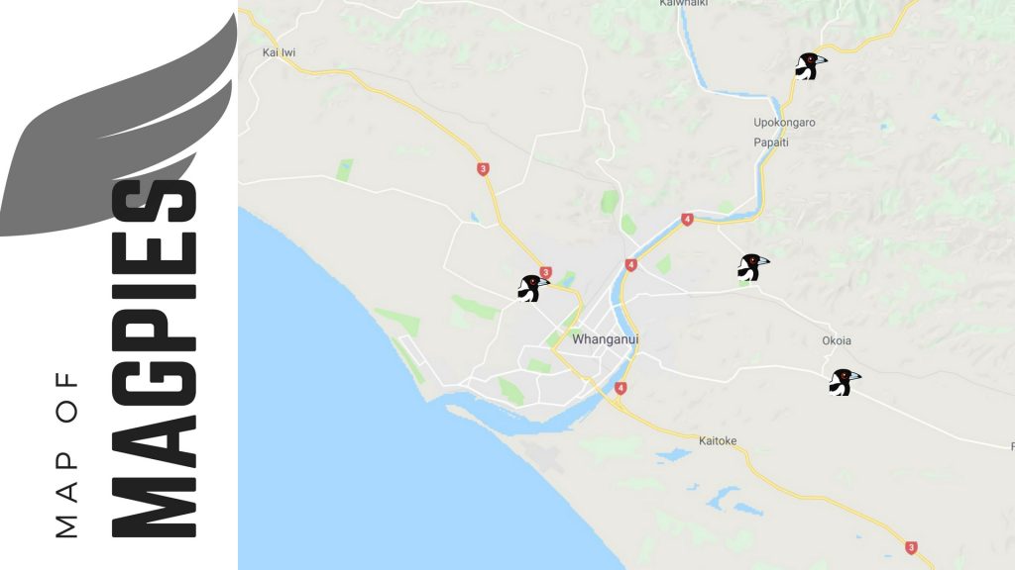Click the magpie marker north of Upokongaro

coord(811,66)
